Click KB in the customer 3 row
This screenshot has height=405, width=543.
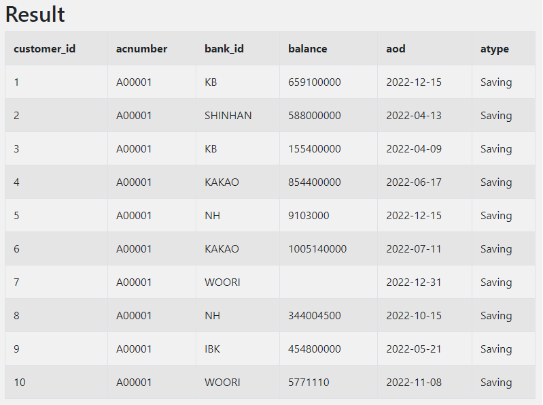tap(211, 149)
